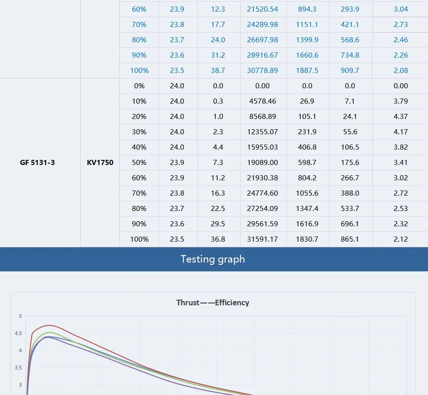Click the 19089.00 cell in 50% row
This screenshot has height=395, width=428.
(x=262, y=163)
